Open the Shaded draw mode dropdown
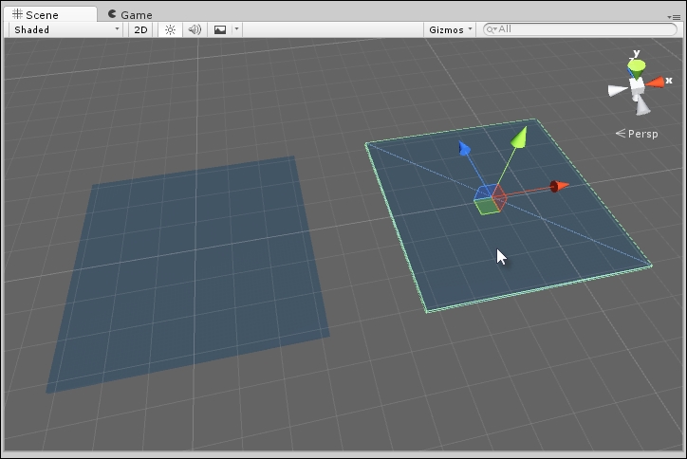Screen dimensions: 687x459 [66, 29]
